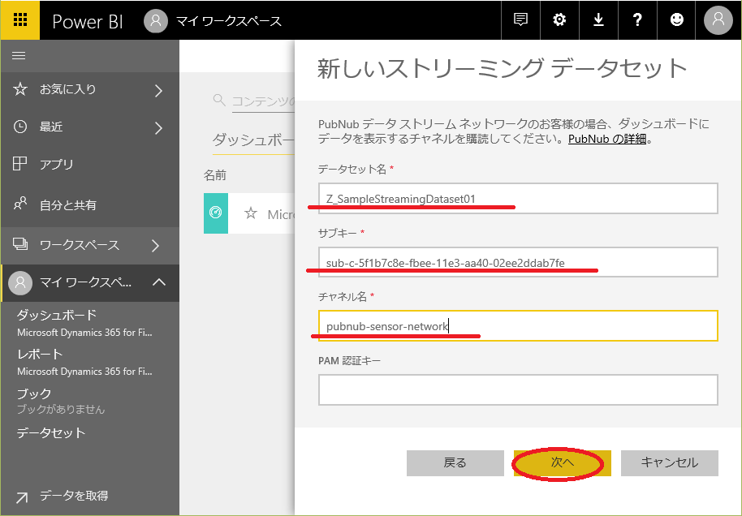
Task: Click the search magnifier icon
Action: (x=219, y=100)
